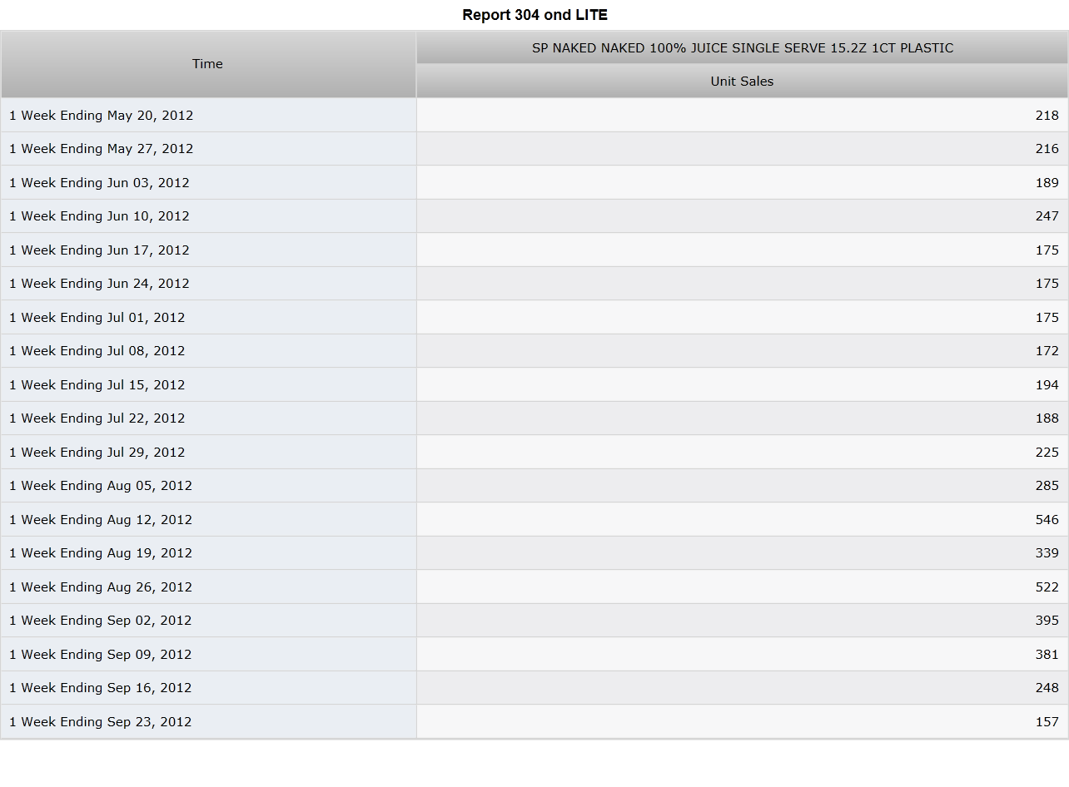Click unit sales value 339
Screen dimensions: 1069x787
pyautogui.click(x=1047, y=553)
